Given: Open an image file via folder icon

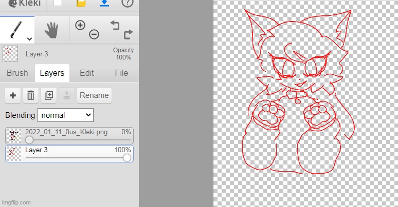Looking at the screenshot, I should tap(81, 3).
